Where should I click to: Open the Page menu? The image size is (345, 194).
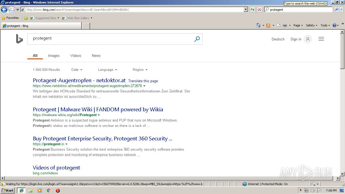tap(298, 25)
